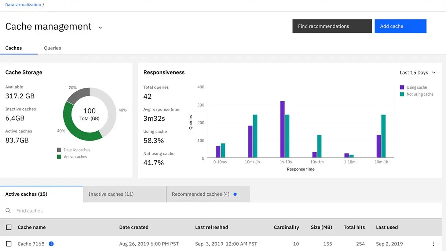Go to Data virtualization breadcrumb link
Screen dimensions: 446x251
23,5
